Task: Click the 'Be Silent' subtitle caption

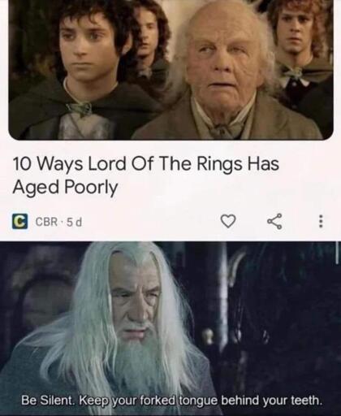Action: click(x=171, y=401)
